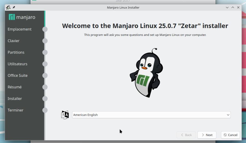
Task: Click the step dot beside Emplacement
Action: point(45,29)
